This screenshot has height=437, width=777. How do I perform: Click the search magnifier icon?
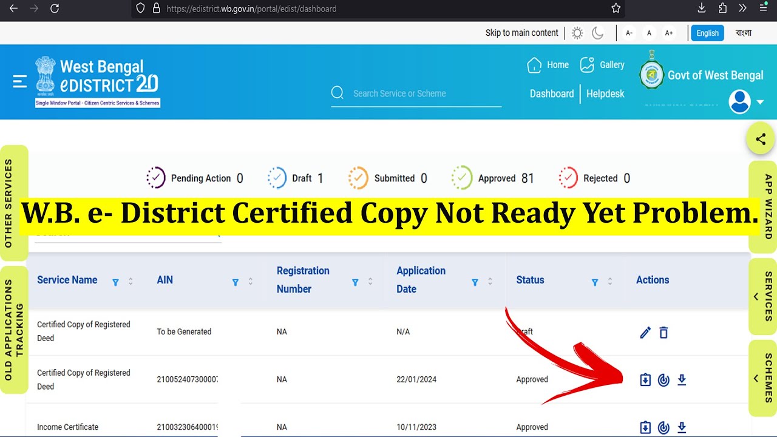coord(338,93)
